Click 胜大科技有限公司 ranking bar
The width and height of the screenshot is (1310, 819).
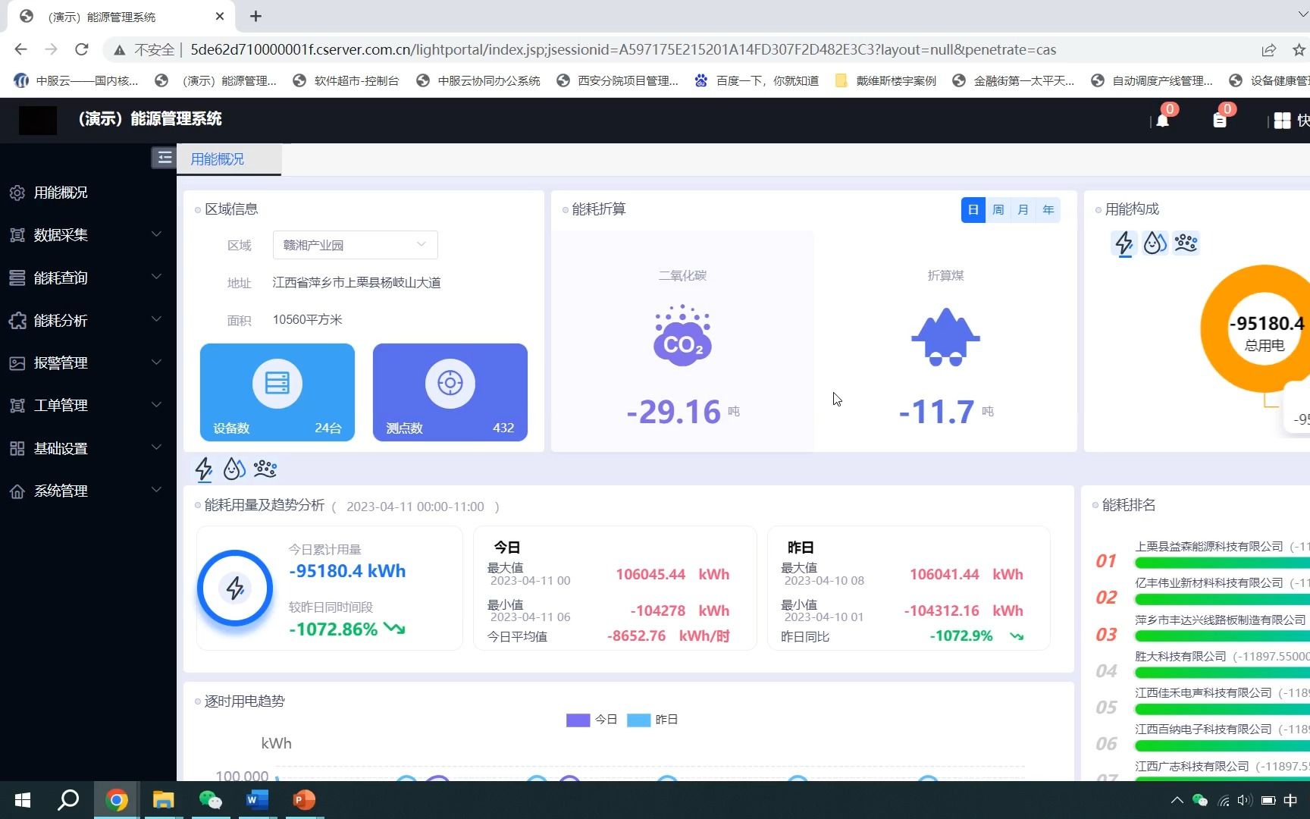point(1222,673)
